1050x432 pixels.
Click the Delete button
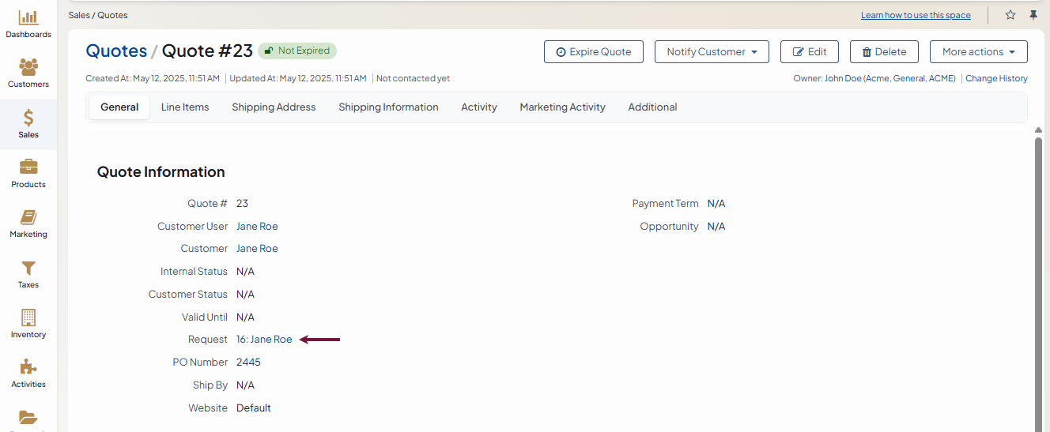[x=883, y=52]
